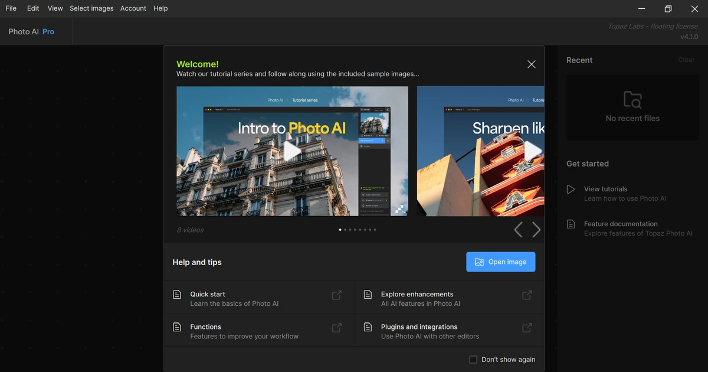
Task: Clear the Recent files list
Action: (x=686, y=60)
